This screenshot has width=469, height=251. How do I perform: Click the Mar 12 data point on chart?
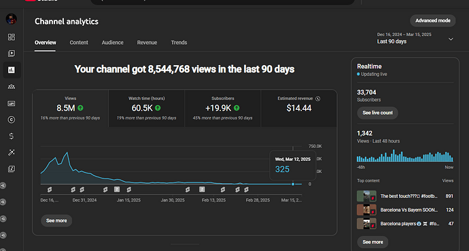coord(293,184)
